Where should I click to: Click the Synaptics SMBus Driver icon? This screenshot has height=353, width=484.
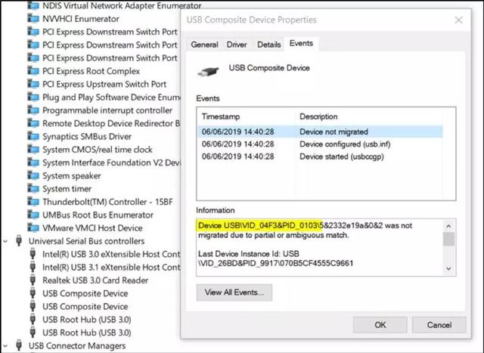click(x=33, y=136)
